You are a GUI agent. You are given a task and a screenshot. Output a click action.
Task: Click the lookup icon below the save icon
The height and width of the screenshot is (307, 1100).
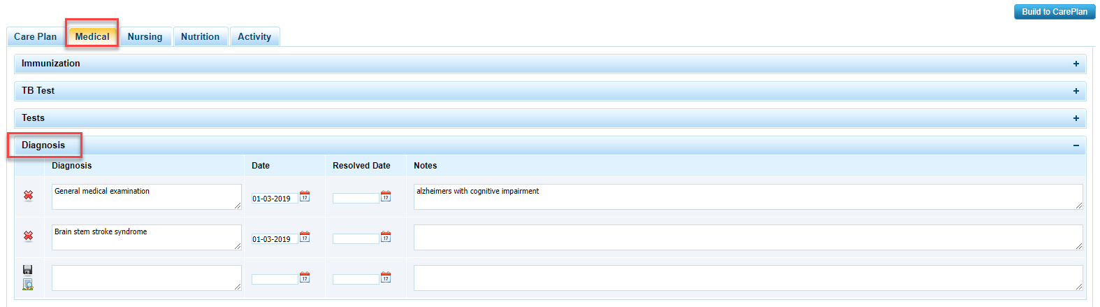[28, 284]
